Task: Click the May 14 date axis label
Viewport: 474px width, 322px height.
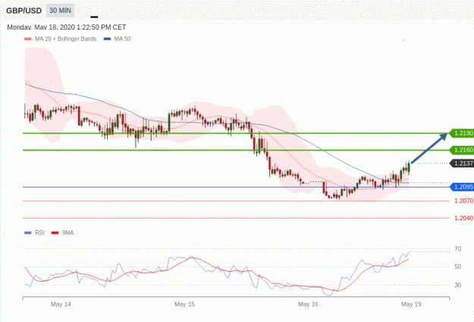Action: [x=61, y=304]
